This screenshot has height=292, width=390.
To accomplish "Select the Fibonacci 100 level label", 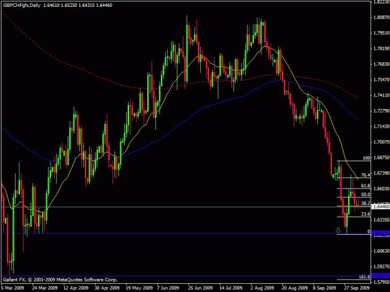I will pos(366,158).
